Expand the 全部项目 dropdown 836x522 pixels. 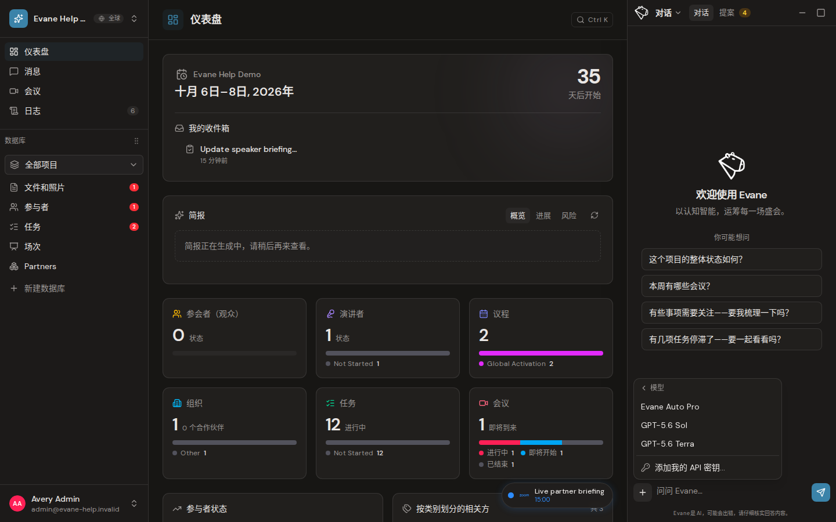tap(74, 165)
